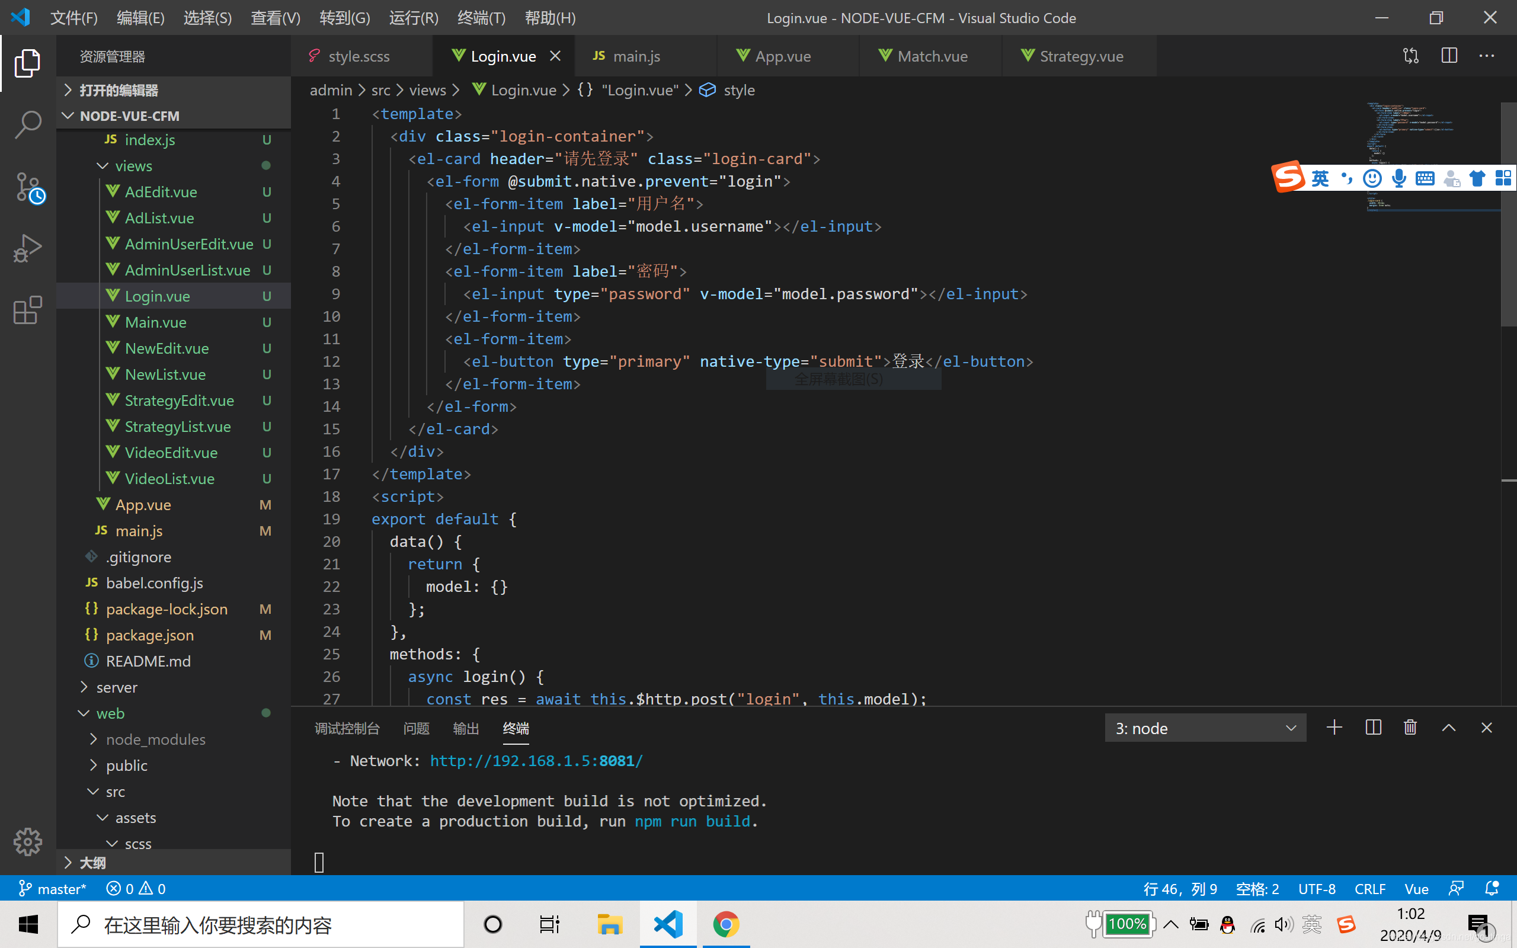The height and width of the screenshot is (948, 1517).
Task: Open AdminUserEdit.vue in the explorer
Action: click(173, 244)
